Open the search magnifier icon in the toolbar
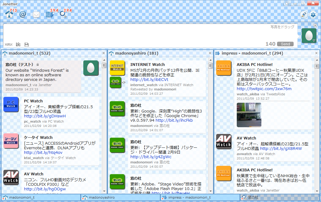321x202 pixels. pyautogui.click(x=63, y=14)
